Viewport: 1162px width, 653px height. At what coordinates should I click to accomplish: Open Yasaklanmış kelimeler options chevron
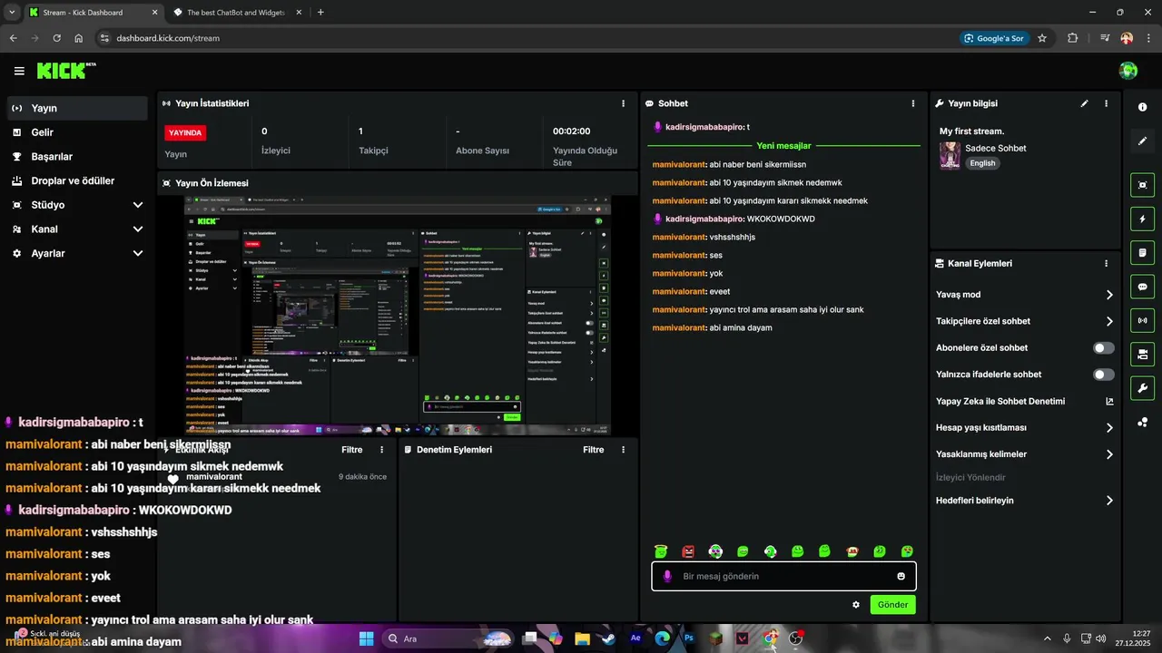pos(1109,454)
